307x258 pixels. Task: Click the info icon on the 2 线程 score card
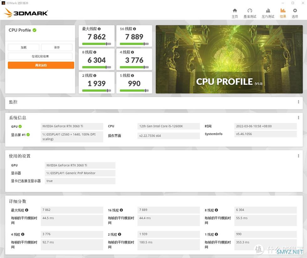click(x=95, y=75)
